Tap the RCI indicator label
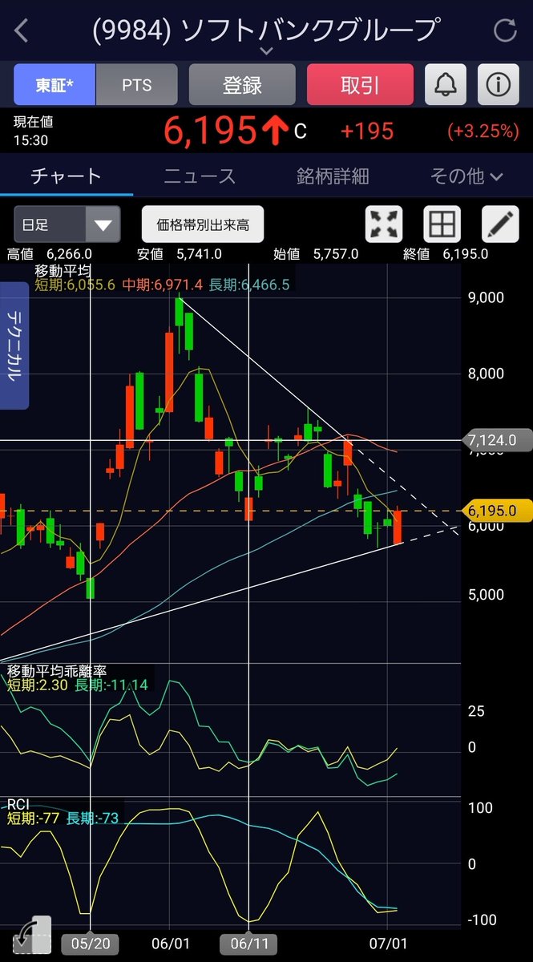The image size is (533, 962). 18,804
